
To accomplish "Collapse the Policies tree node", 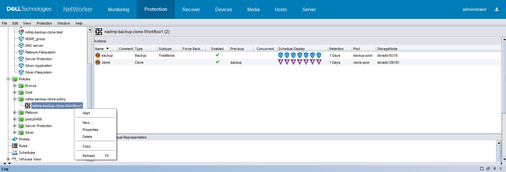I will (x=8, y=79).
